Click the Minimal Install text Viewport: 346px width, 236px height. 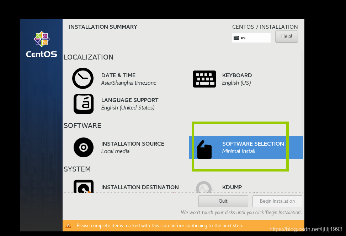click(239, 151)
